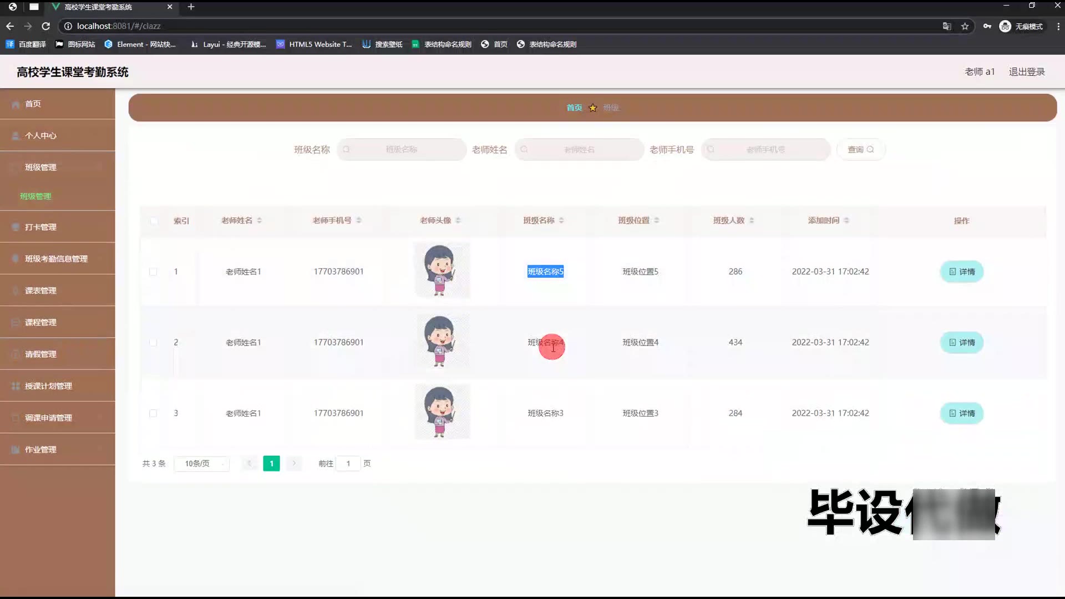Click the 打卡管理 sidebar icon
1065x599 pixels.
coord(16,227)
